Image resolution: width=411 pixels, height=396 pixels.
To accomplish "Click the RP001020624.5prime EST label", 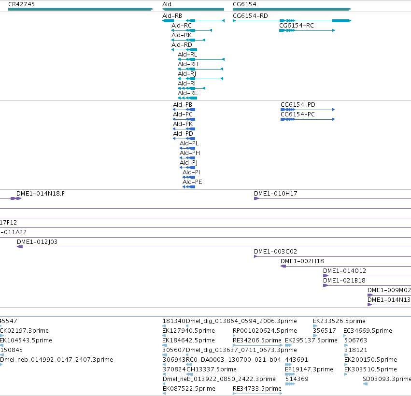I will tap(265, 331).
